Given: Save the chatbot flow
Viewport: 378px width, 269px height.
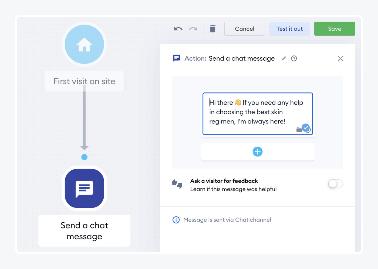Looking at the screenshot, I should tap(335, 29).
